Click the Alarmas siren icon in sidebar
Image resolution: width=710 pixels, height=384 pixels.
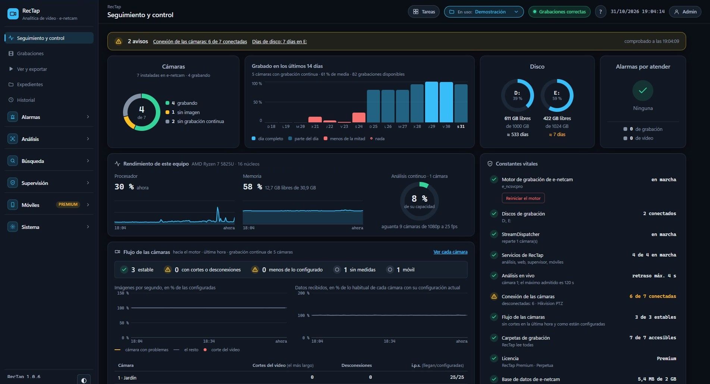(13, 117)
